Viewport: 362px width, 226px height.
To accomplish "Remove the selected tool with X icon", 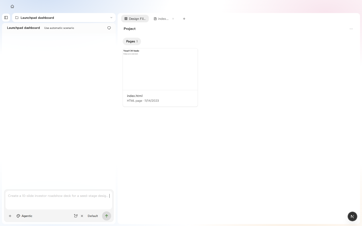I will coord(82,216).
